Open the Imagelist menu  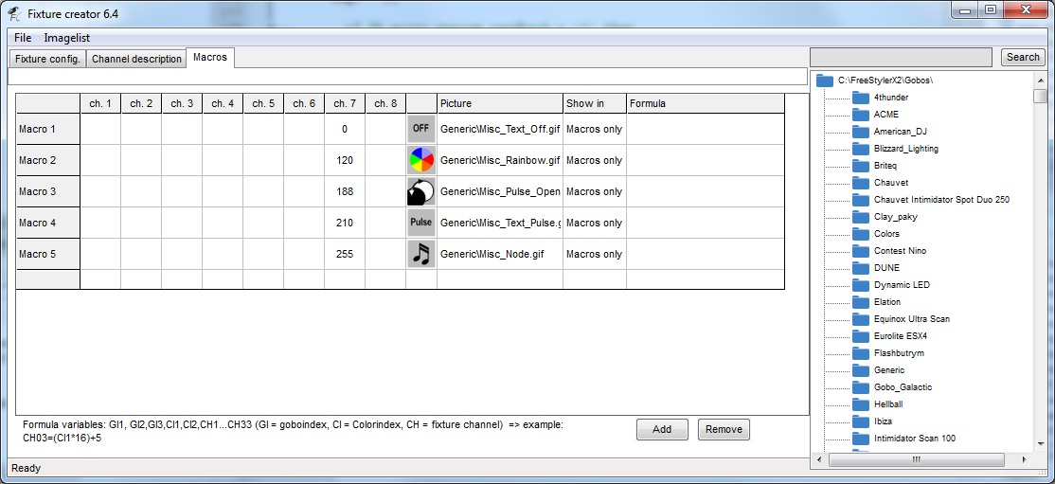tap(67, 38)
